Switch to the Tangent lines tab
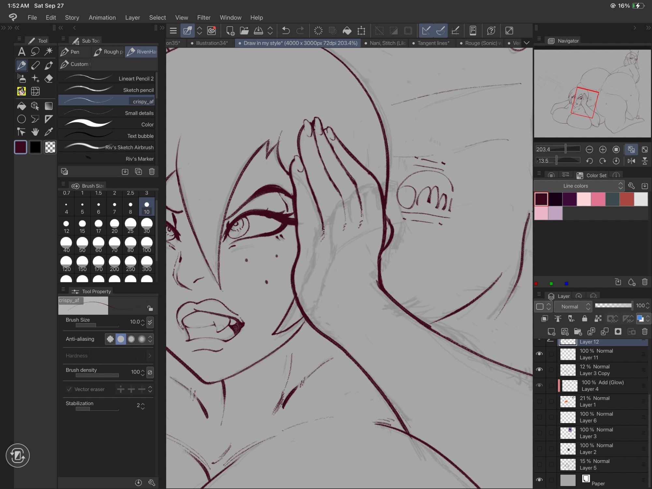This screenshot has height=489, width=652. coord(433,43)
